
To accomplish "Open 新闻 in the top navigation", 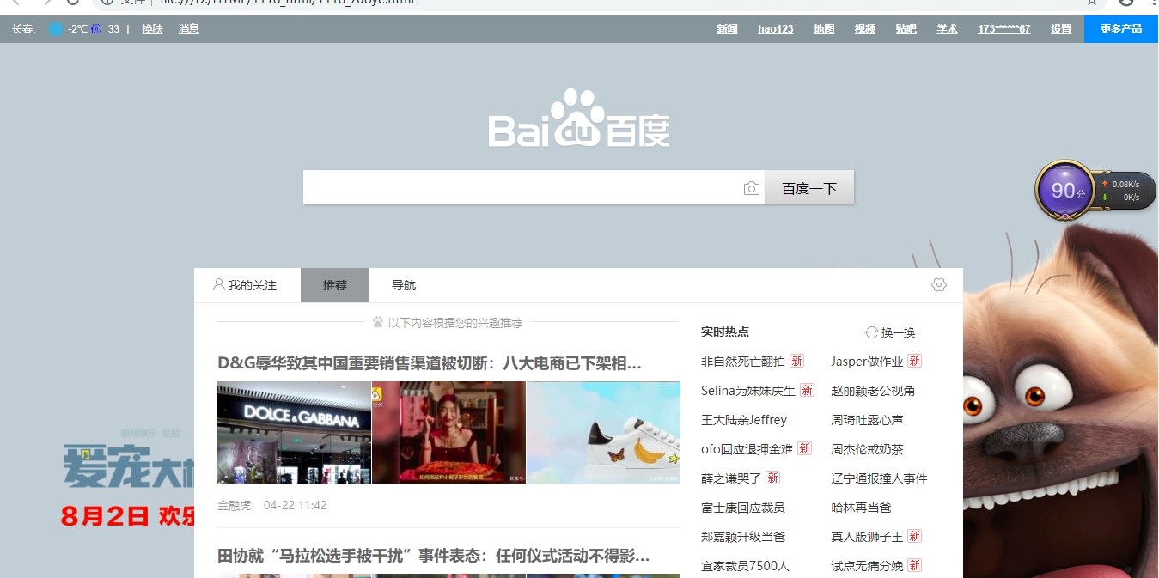I will [x=728, y=29].
